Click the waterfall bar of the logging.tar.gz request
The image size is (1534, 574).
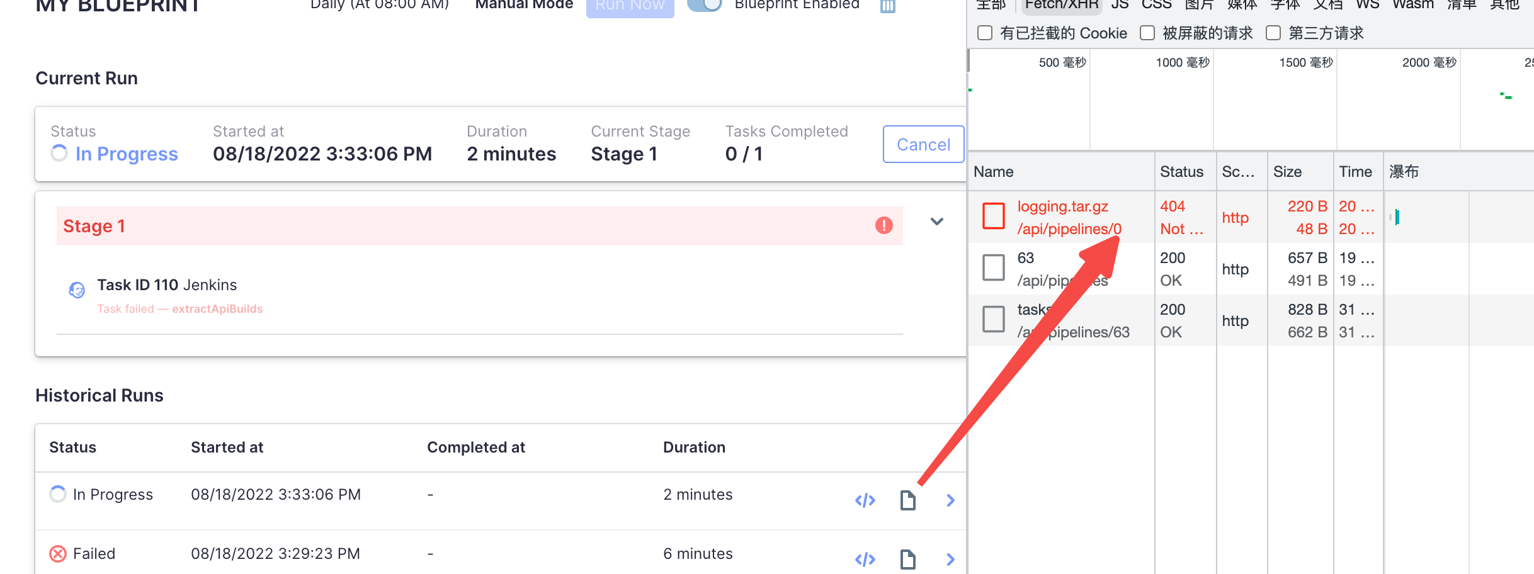point(1397,217)
